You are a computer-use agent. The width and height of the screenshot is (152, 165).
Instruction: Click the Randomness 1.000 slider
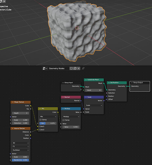[20, 160]
